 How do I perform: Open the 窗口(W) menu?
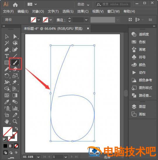pos(113,11)
